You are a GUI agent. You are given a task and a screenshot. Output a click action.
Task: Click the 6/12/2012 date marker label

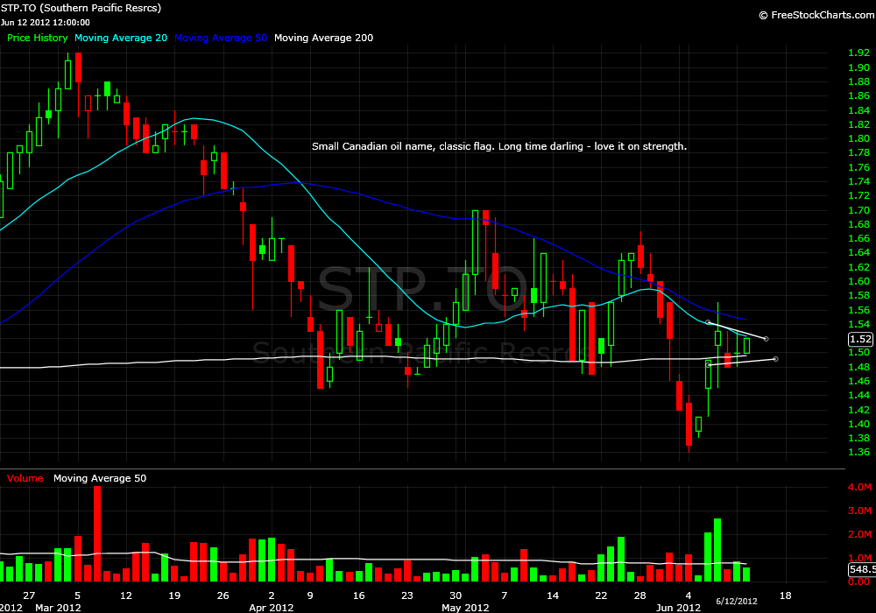click(737, 602)
